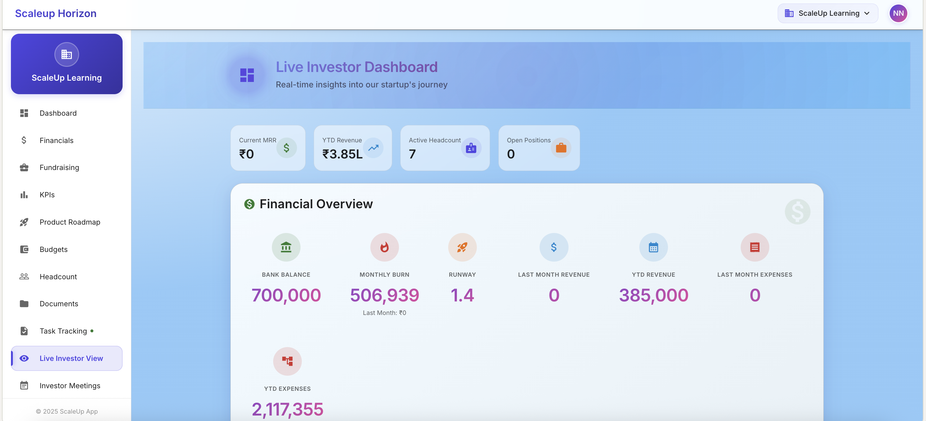Click the Documents folder icon
The width and height of the screenshot is (926, 421).
point(24,304)
